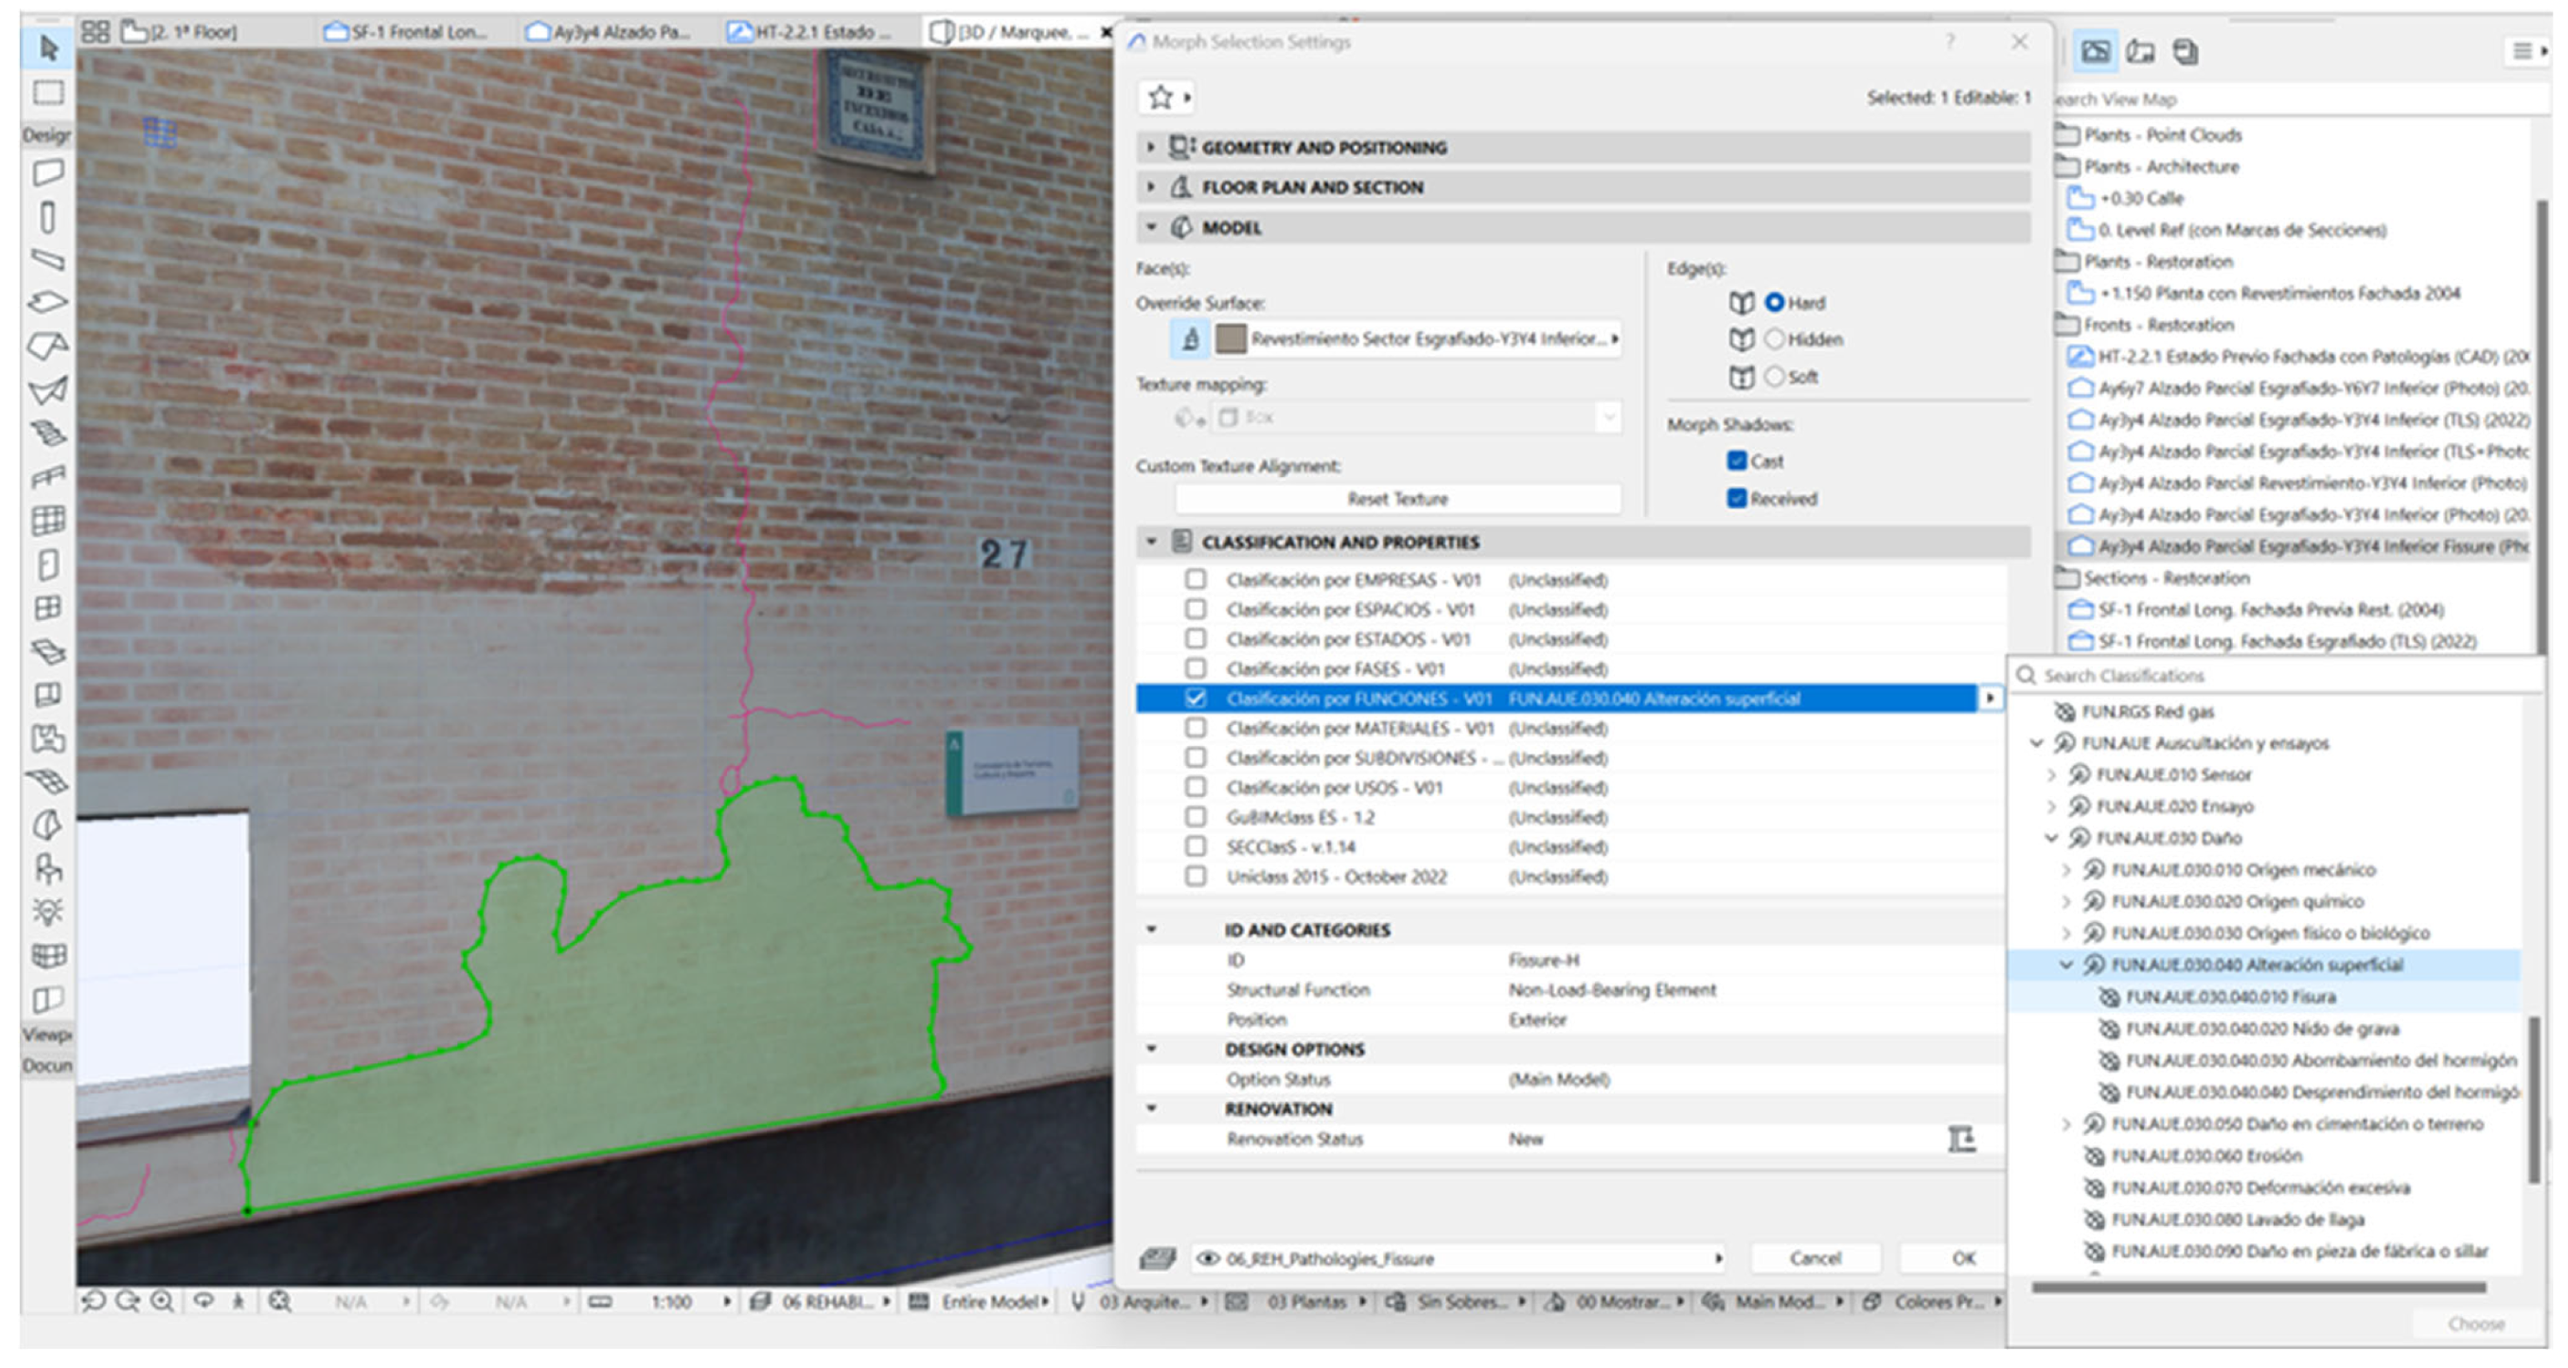Collapse the FUN.AUE.030.040 Alteración superficial node
The image size is (2568, 1368).
[2065, 964]
